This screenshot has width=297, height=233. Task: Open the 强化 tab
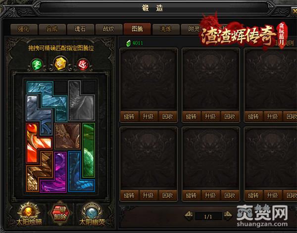[x=24, y=29]
